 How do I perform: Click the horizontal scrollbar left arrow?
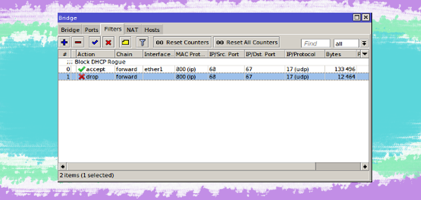click(x=63, y=167)
